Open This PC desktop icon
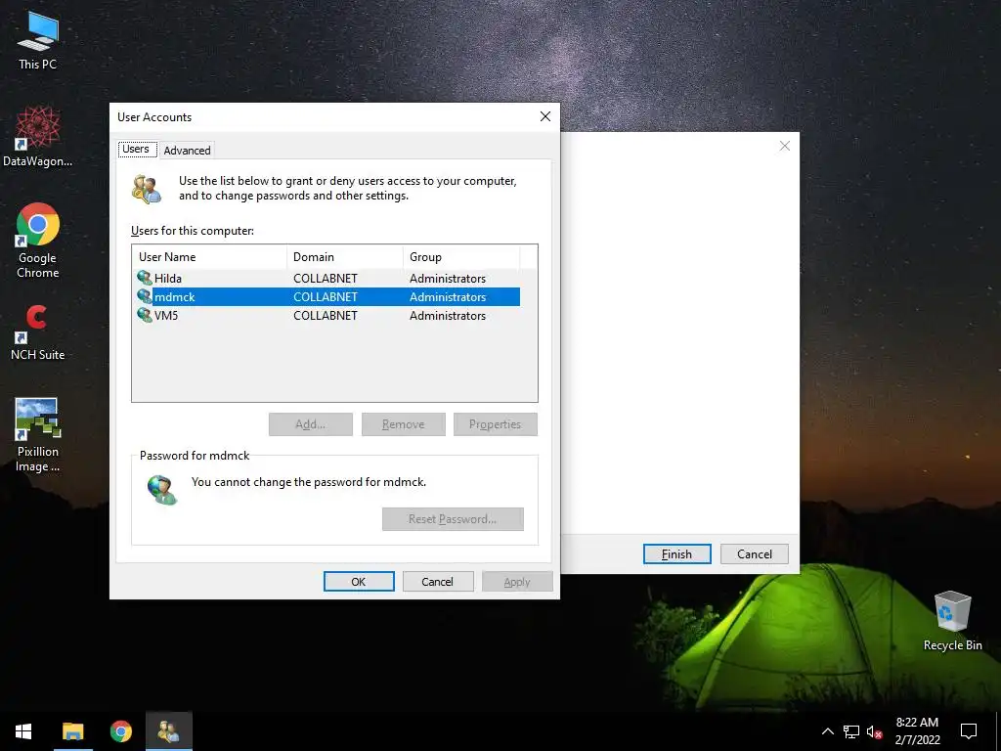The image size is (1001, 751). tap(38, 40)
